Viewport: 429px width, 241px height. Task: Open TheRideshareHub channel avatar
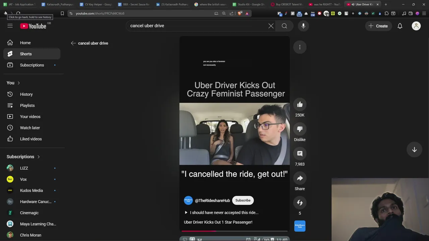tap(188, 200)
